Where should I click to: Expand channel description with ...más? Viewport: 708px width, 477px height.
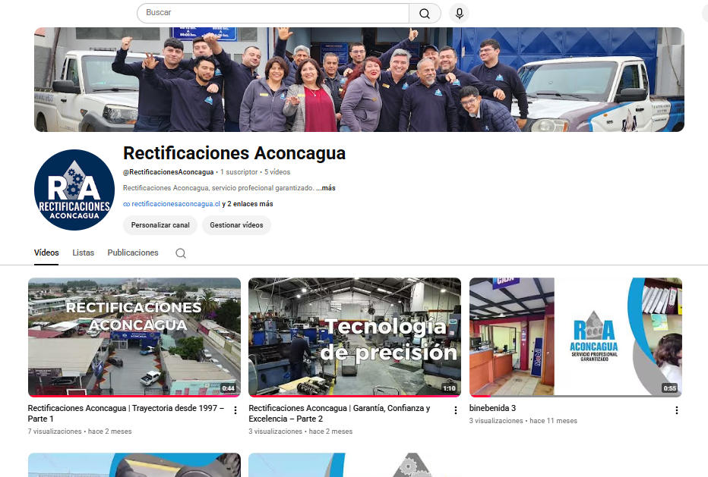(x=326, y=188)
